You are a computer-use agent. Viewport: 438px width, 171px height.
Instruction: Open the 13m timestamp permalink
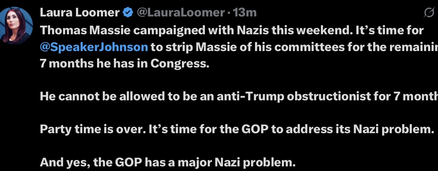tap(245, 13)
